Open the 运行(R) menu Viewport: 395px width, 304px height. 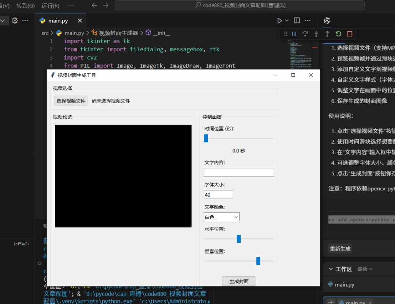point(50,5)
